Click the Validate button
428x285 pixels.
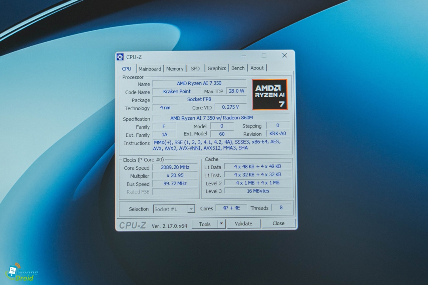coord(244,224)
